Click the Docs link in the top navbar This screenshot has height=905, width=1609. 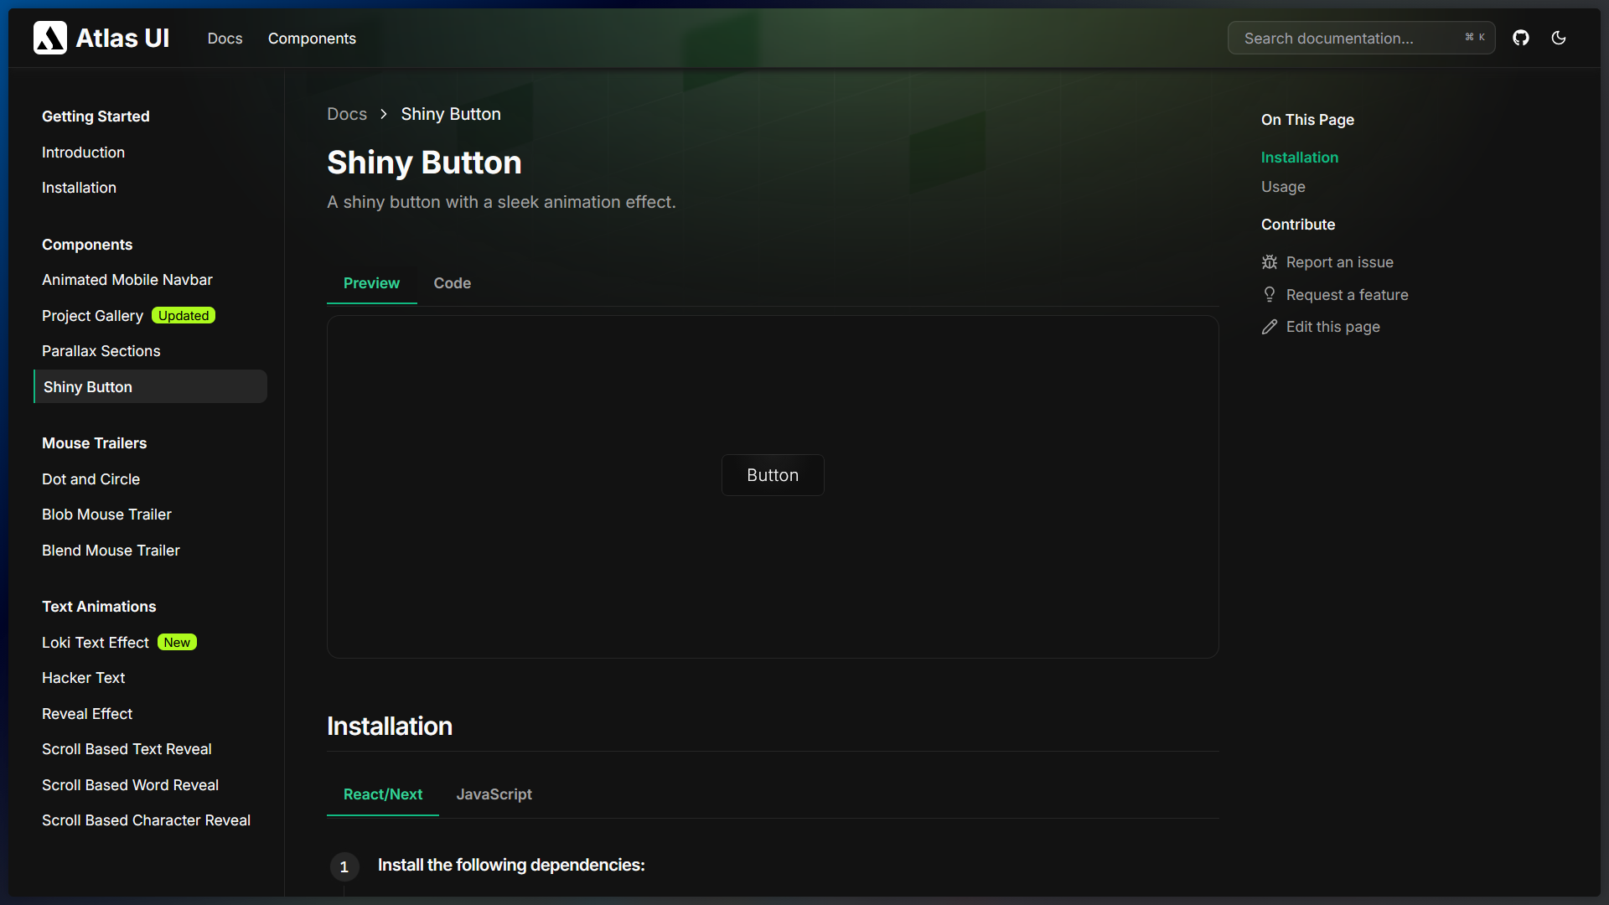tap(225, 39)
